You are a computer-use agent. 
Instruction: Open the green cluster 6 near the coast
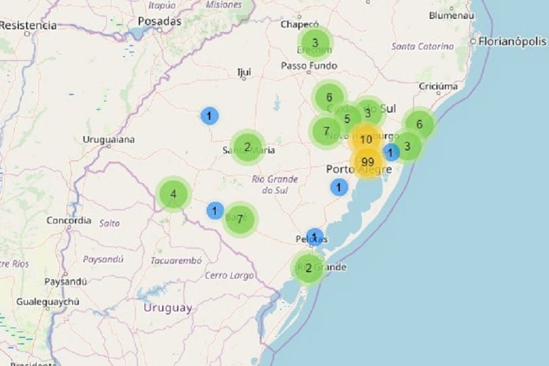pos(419,124)
